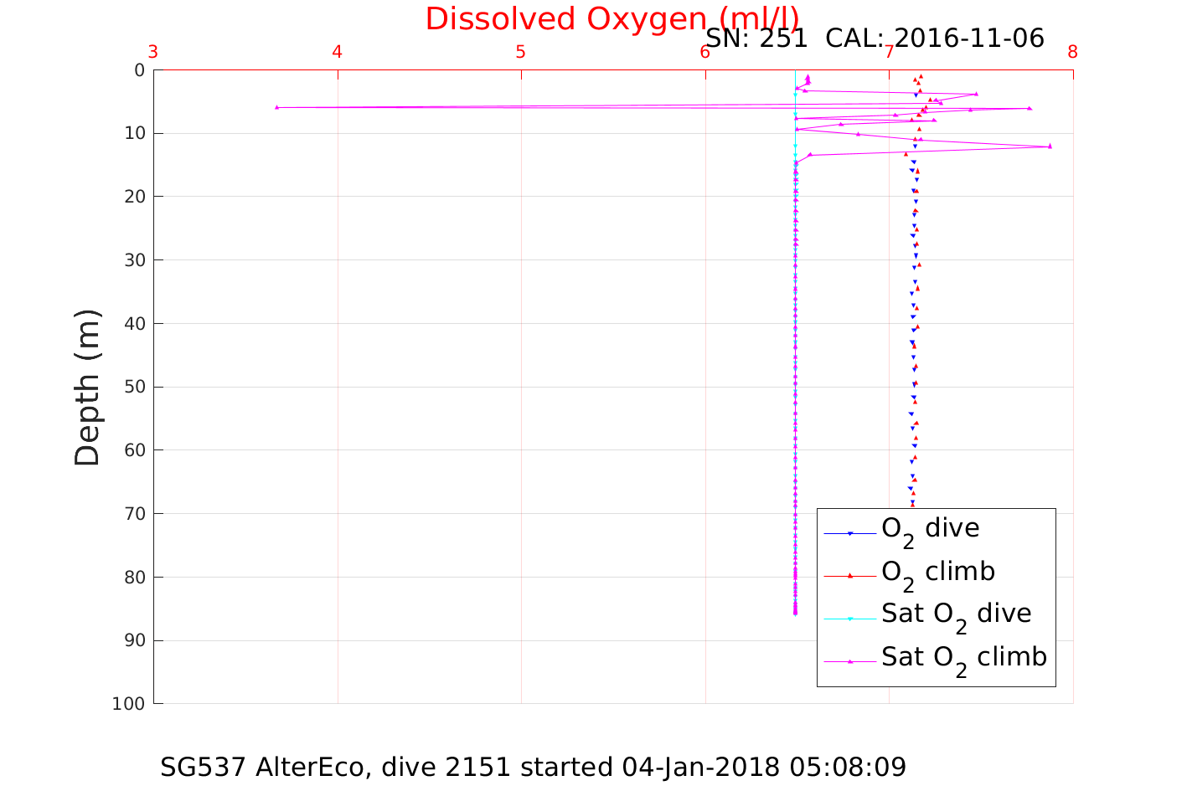Select the 'Sat O2 climb' legend label
Viewport: 1187px width, 791px height.
click(963, 658)
